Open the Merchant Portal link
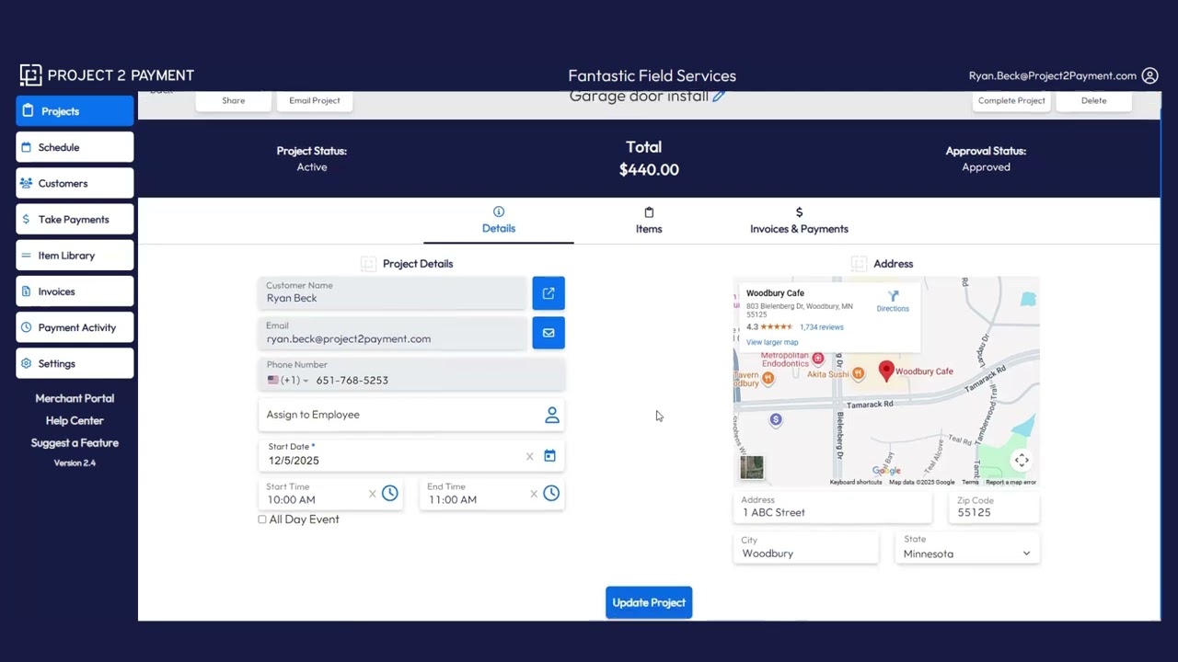The height and width of the screenshot is (662, 1178). click(x=75, y=398)
